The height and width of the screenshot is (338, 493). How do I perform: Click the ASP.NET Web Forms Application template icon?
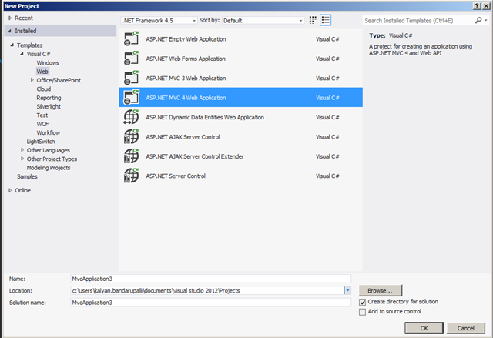[x=131, y=59]
